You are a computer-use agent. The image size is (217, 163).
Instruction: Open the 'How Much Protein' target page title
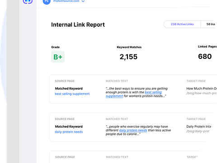tap(202, 88)
